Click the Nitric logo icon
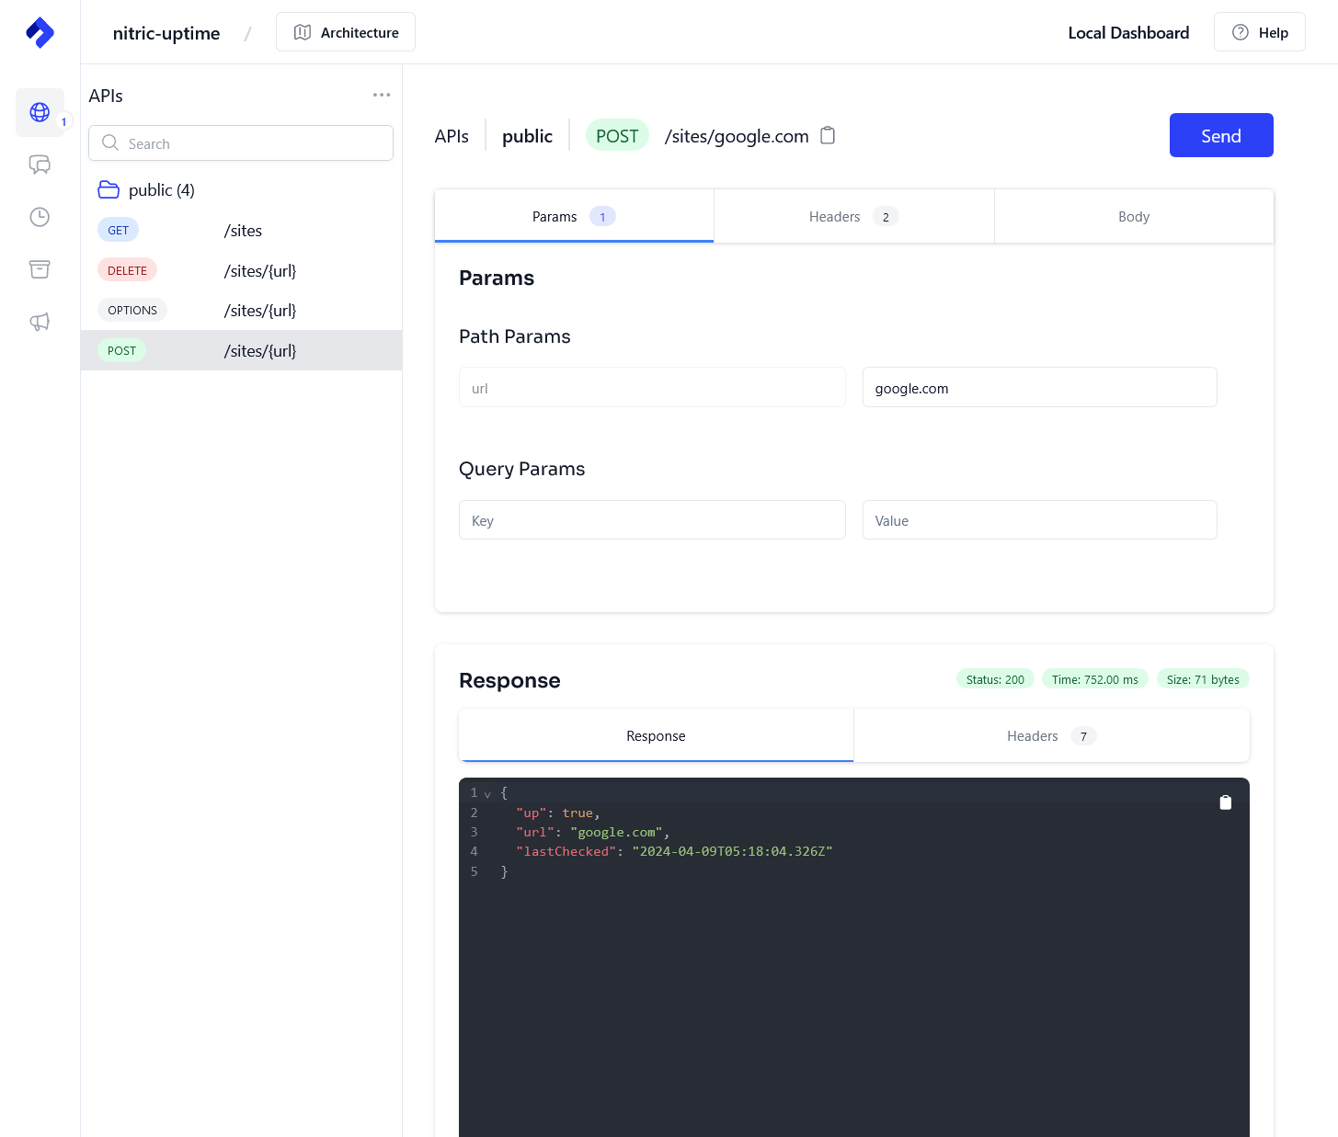The width and height of the screenshot is (1338, 1137). coord(40,32)
